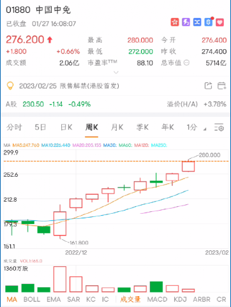The image size is (231, 307).
Task: Tap the tallest red volume bar
Action: coord(60,279)
